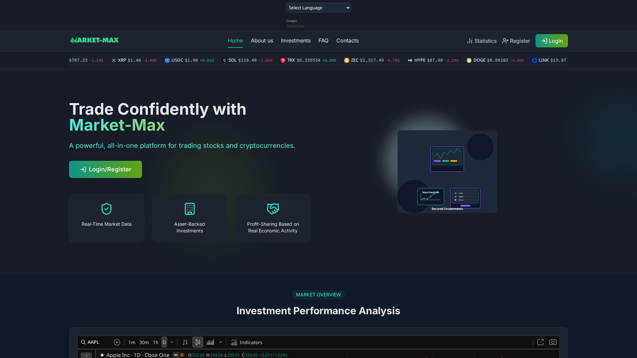Open Statistics from the header

[482, 41]
